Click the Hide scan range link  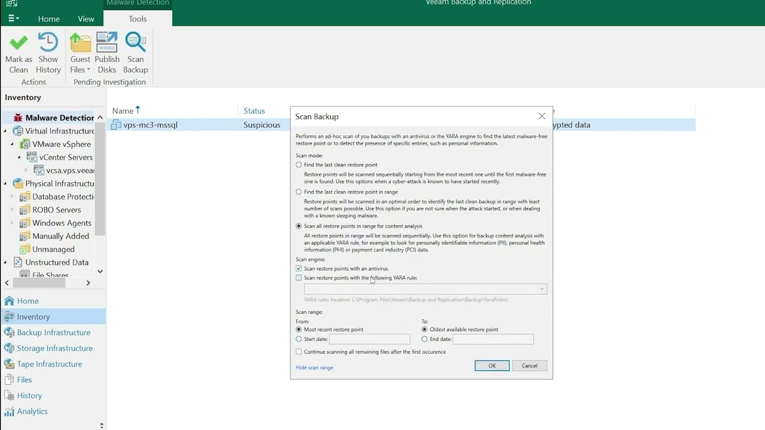pos(314,367)
